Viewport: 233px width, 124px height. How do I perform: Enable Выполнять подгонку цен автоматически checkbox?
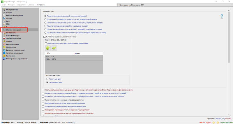point(44,37)
